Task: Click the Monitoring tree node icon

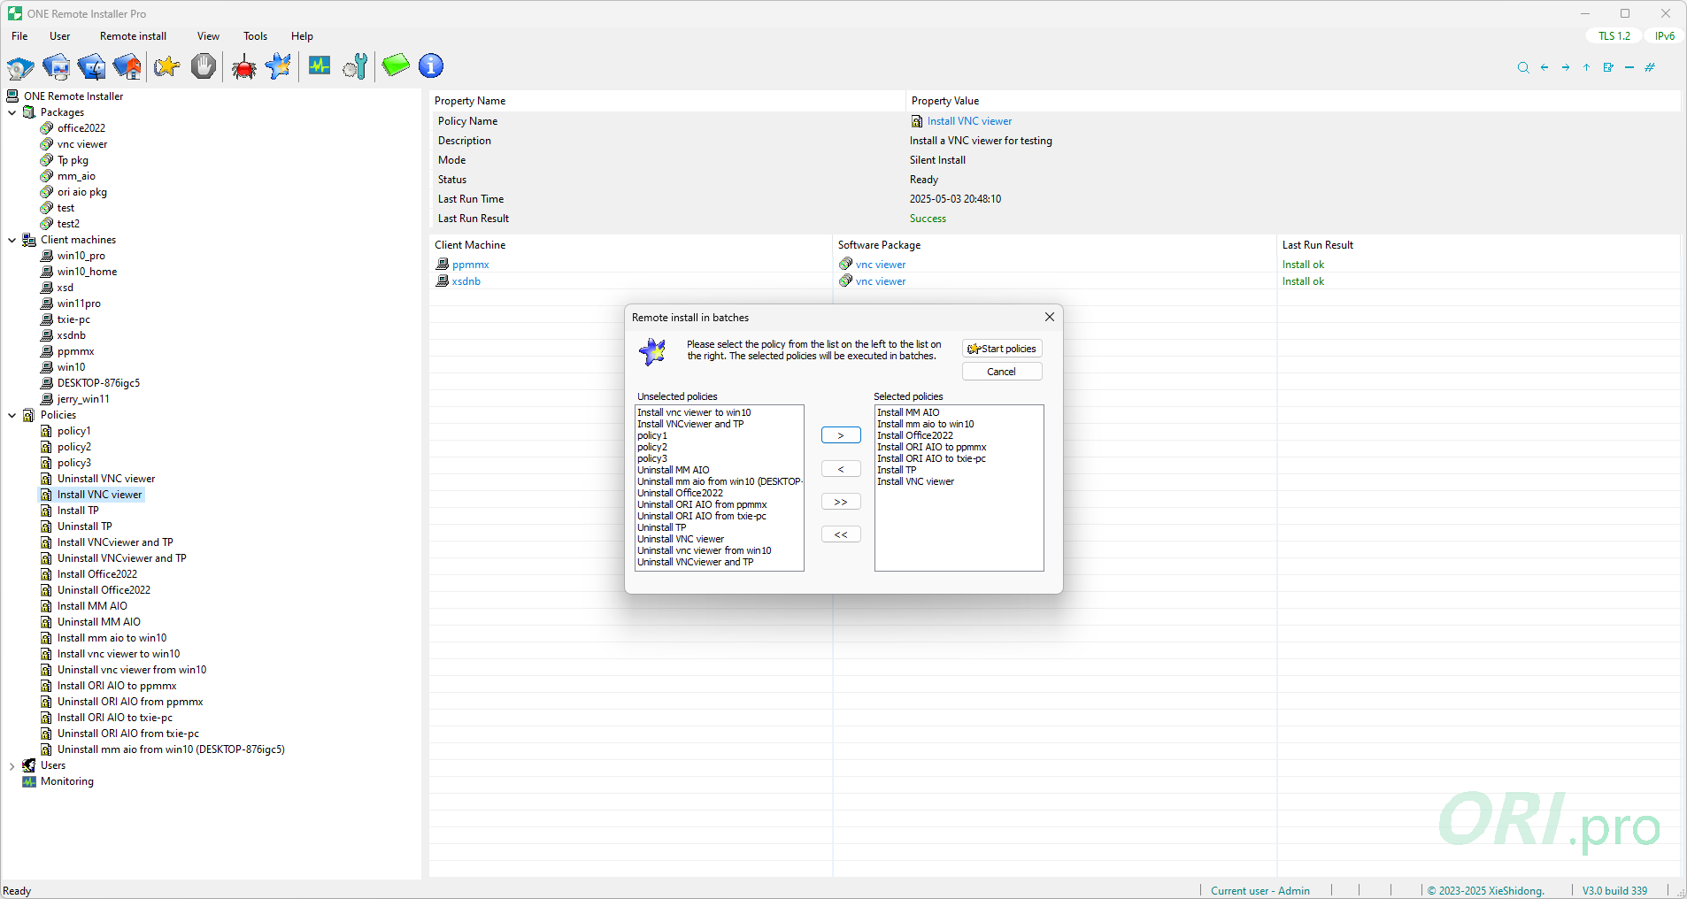Action: pos(29,781)
